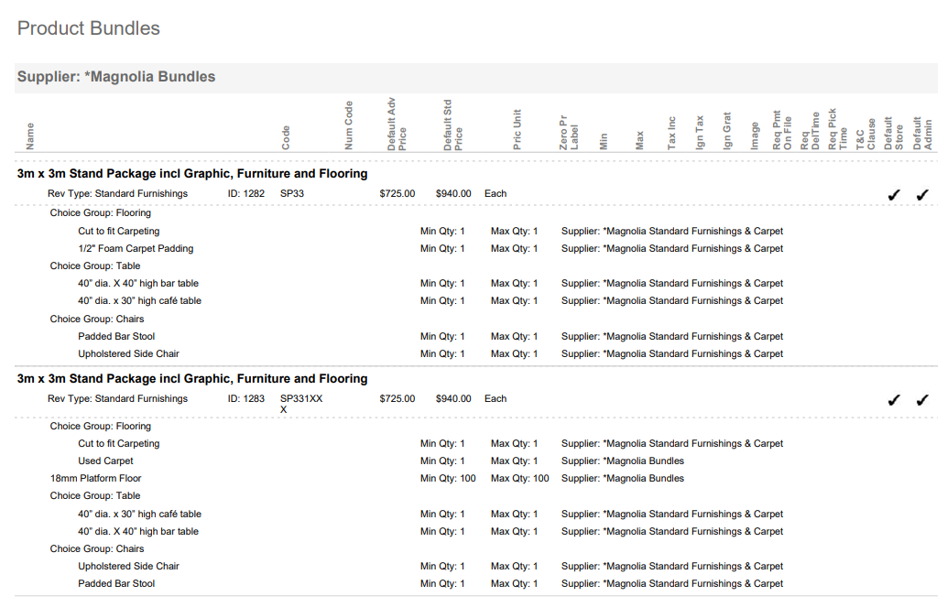This screenshot has height=607, width=947.
Task: Click the Name column header
Action: [30, 135]
